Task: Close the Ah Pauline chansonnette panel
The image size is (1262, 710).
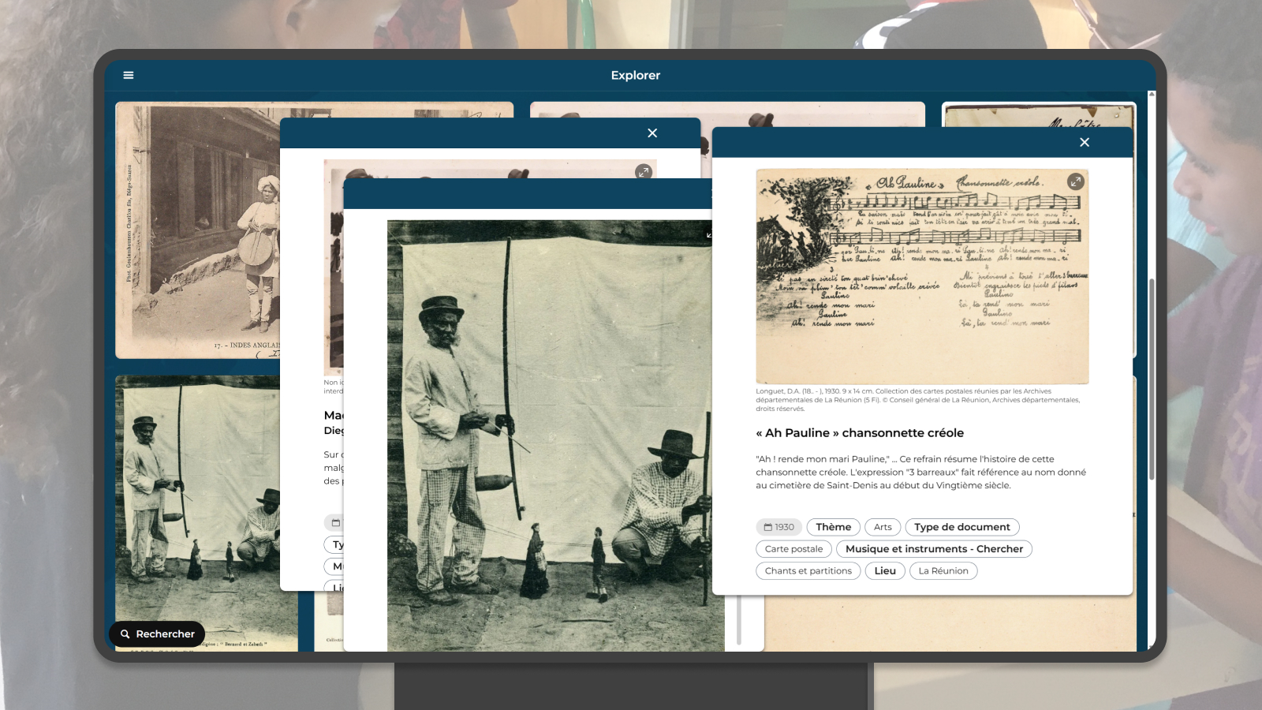Action: [1085, 143]
